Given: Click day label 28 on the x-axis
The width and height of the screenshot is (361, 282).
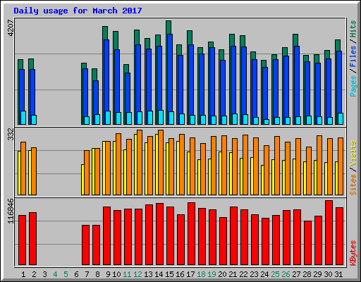Looking at the screenshot, I should coord(307,274).
